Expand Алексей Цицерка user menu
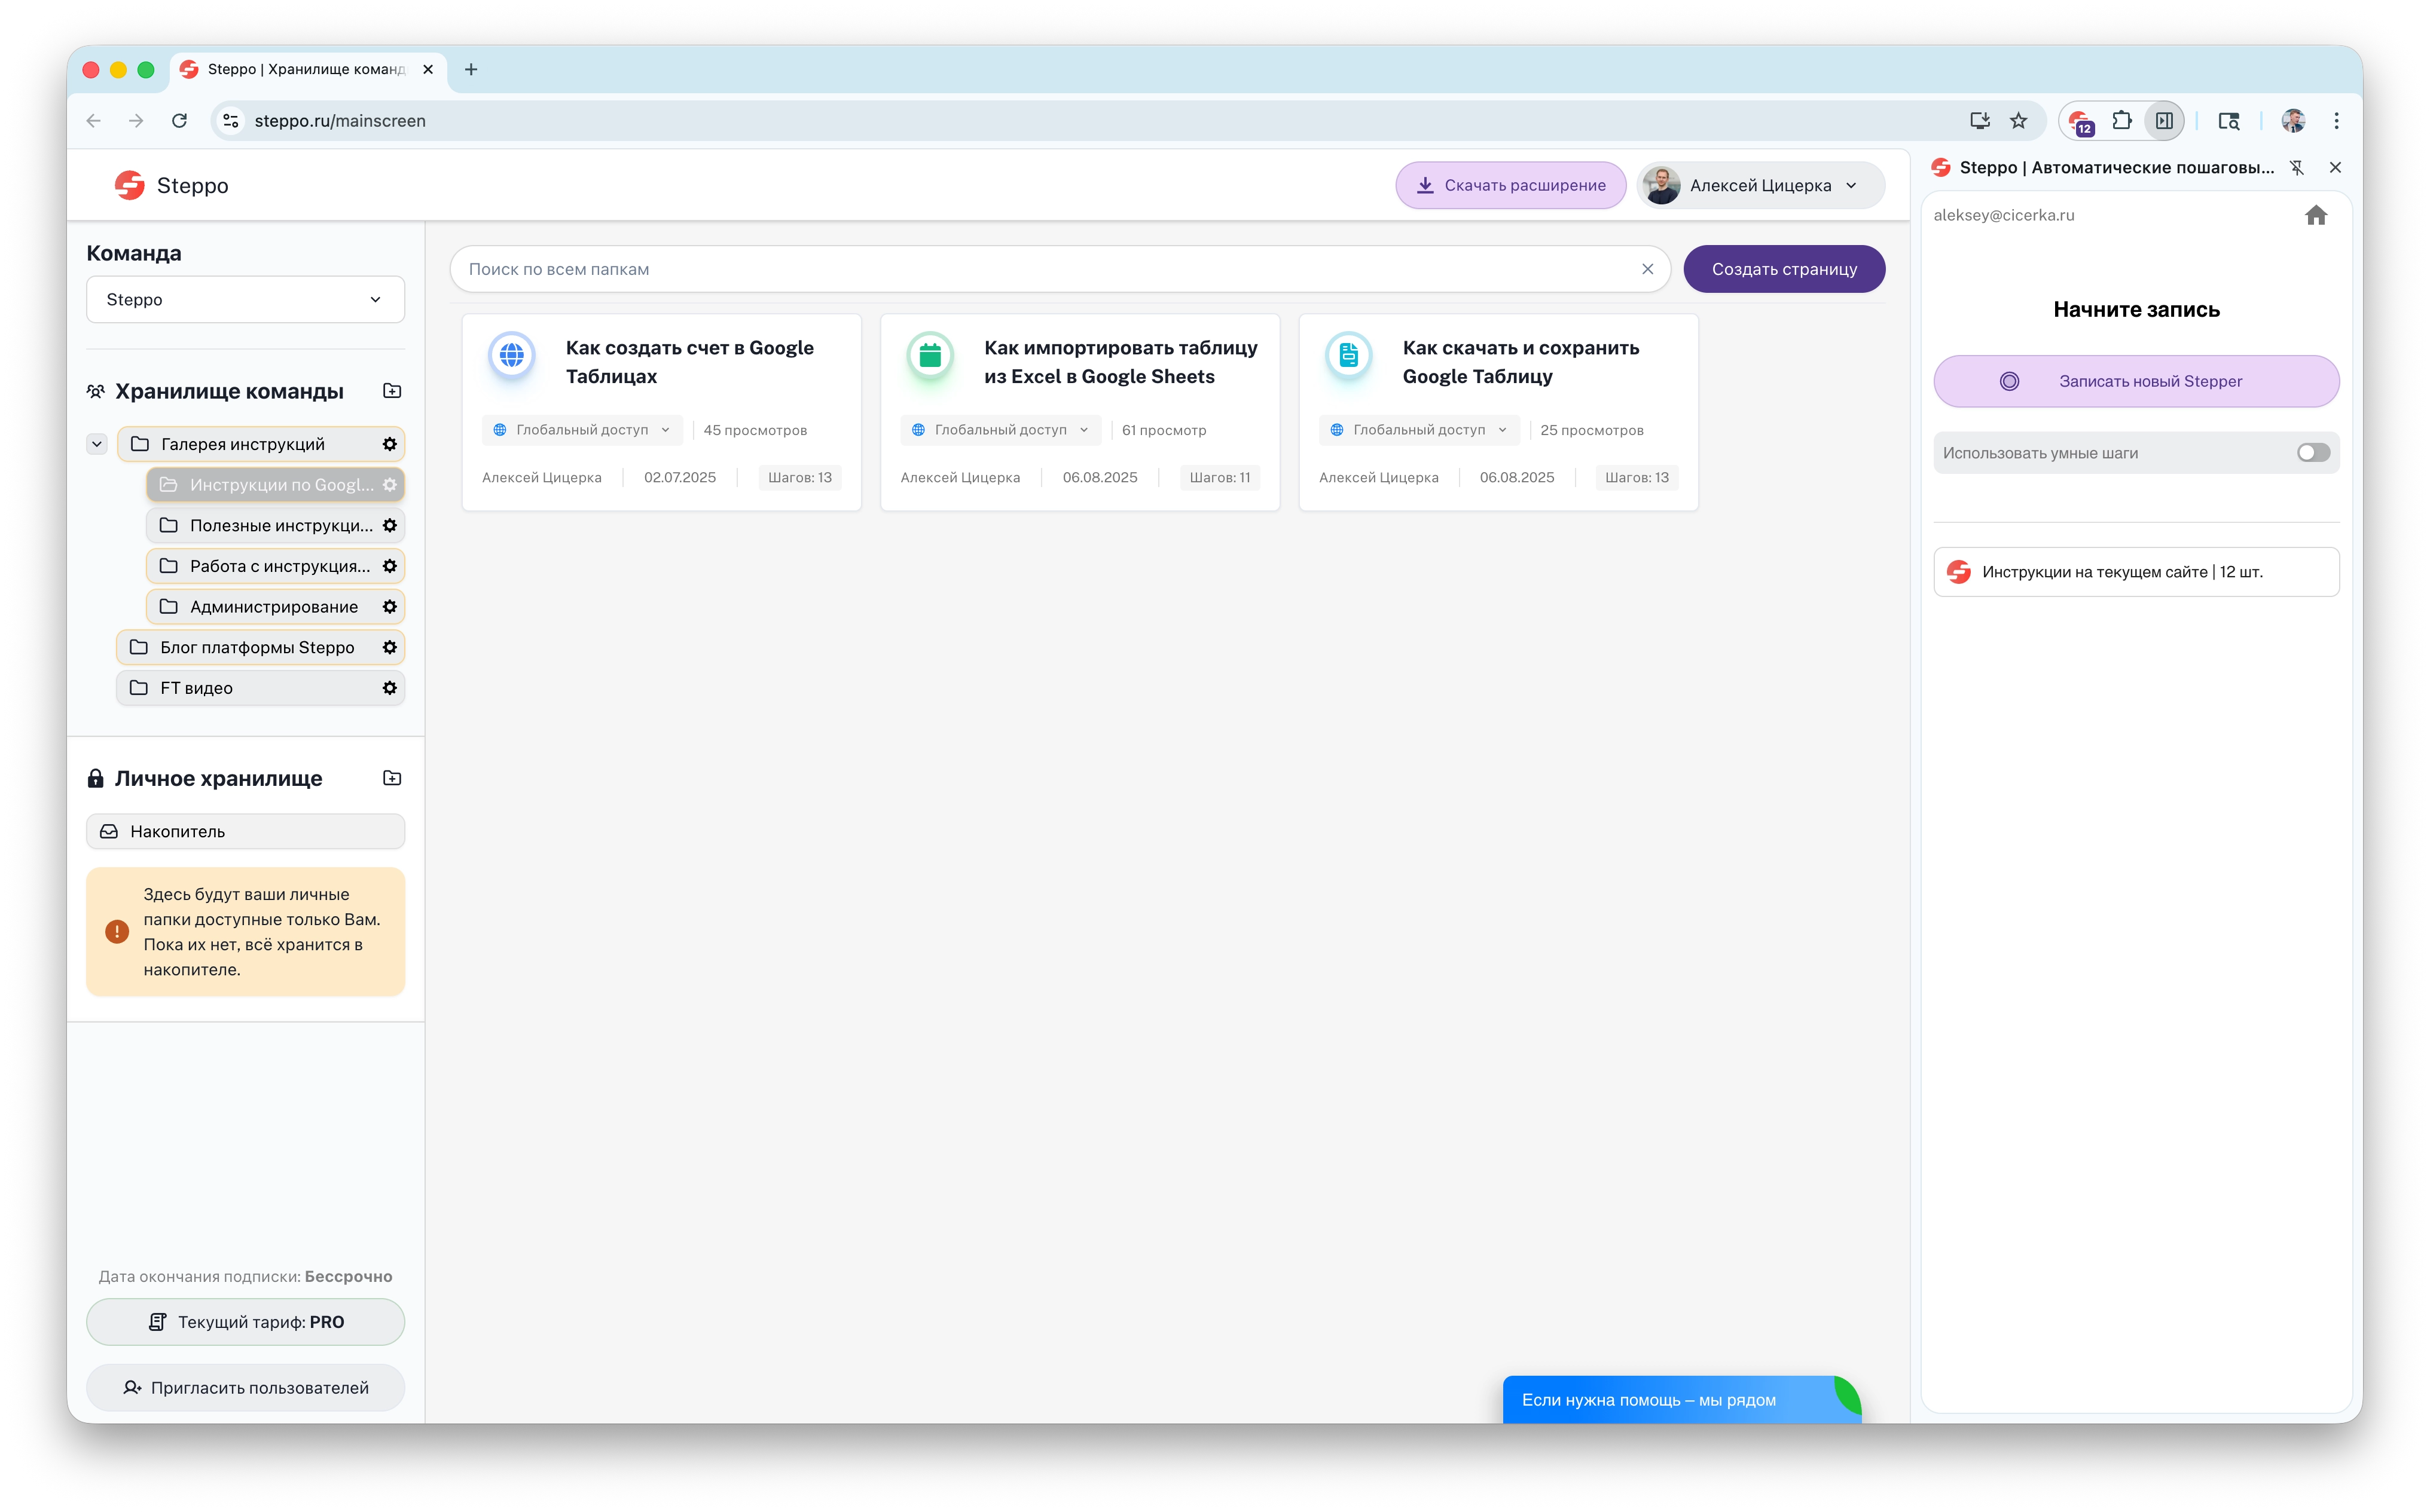The image size is (2430, 1512). (1761, 186)
